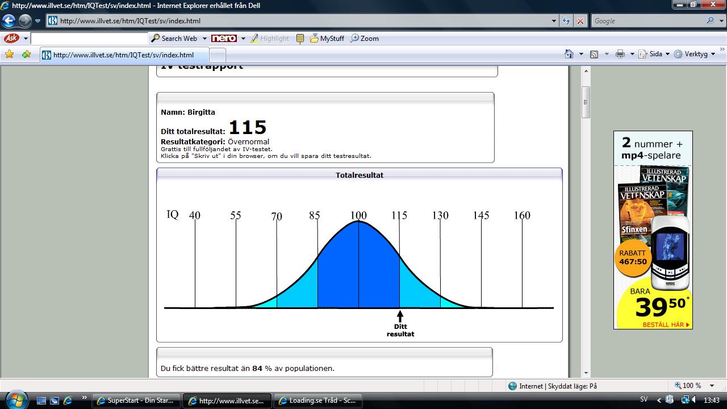This screenshot has height=409, width=727.
Task: Click the total score 115
Action: point(247,128)
